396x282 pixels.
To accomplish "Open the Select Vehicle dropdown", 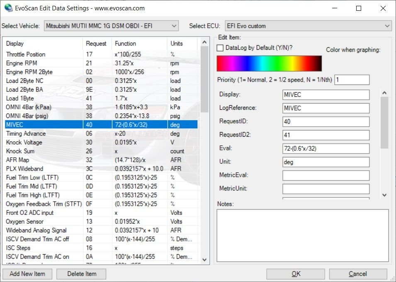I will pos(111,26).
